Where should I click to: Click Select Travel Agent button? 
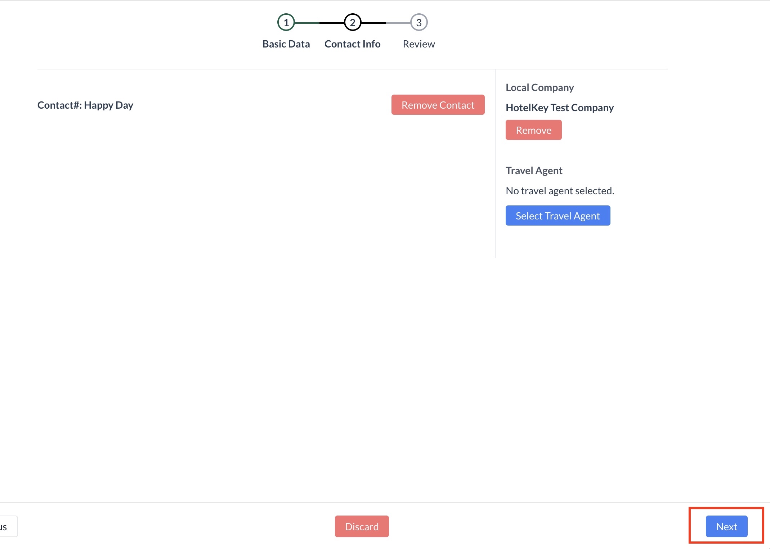(558, 215)
